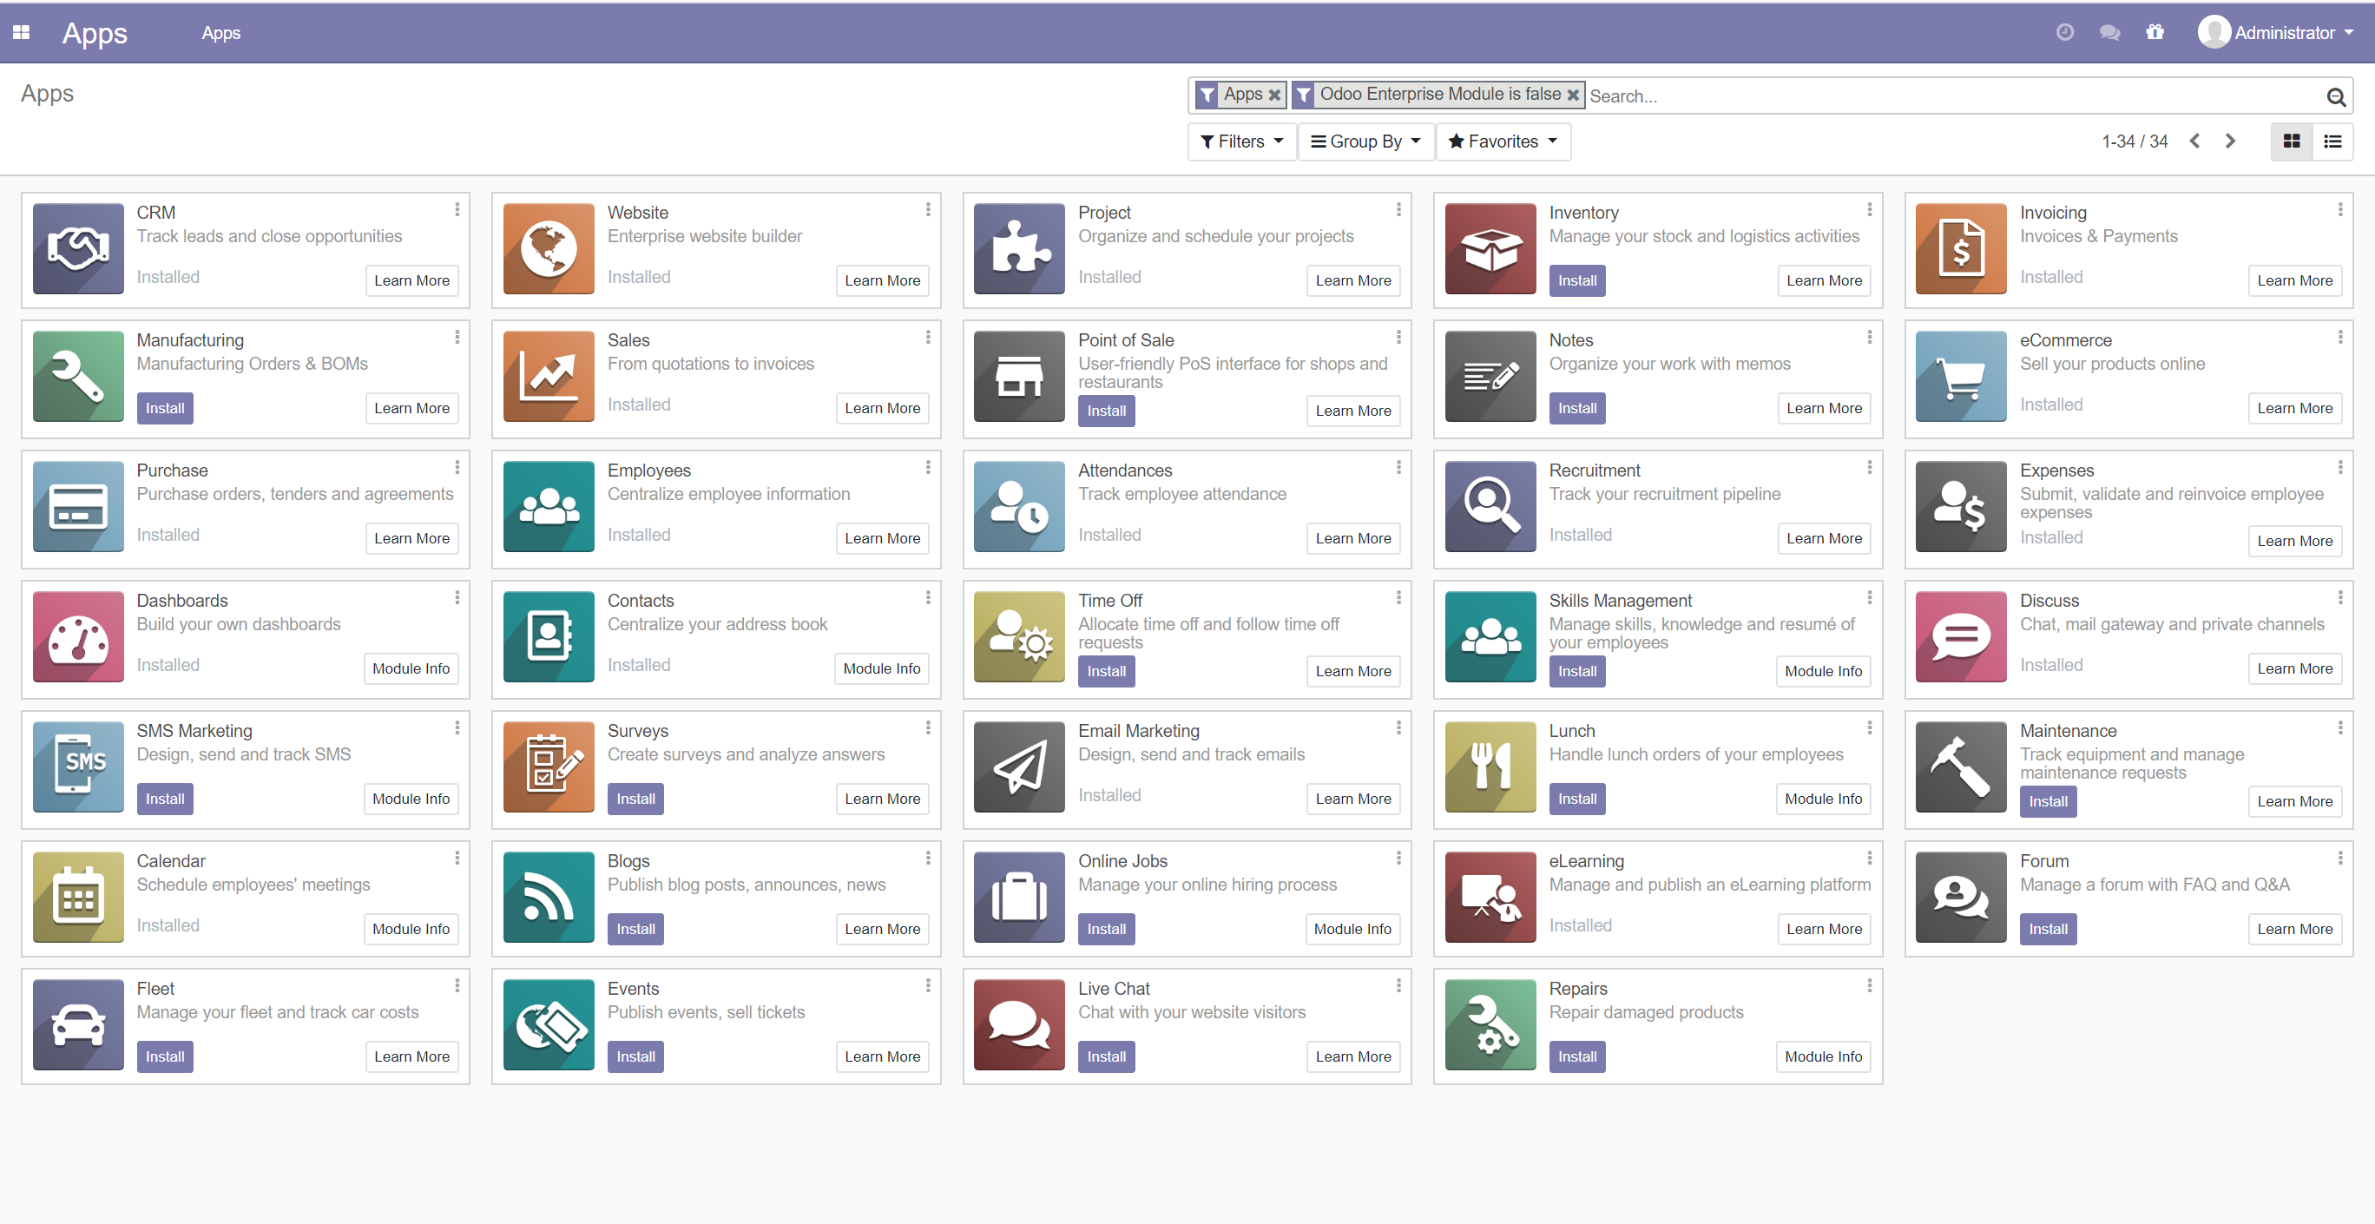The width and height of the screenshot is (2375, 1224).
Task: Install the Point of Sale app
Action: coord(1105,411)
